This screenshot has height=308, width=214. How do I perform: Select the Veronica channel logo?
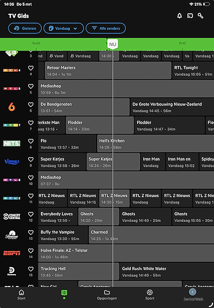12,161
